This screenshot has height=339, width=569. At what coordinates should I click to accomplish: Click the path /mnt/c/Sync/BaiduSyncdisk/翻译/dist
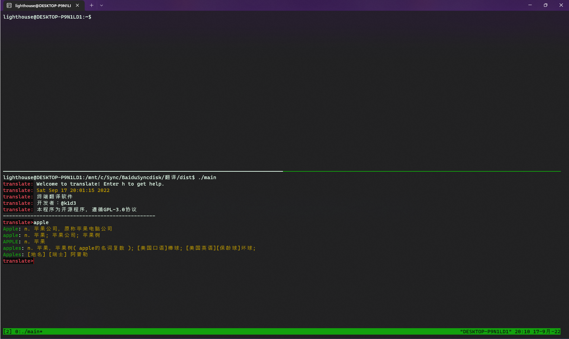click(x=135, y=177)
